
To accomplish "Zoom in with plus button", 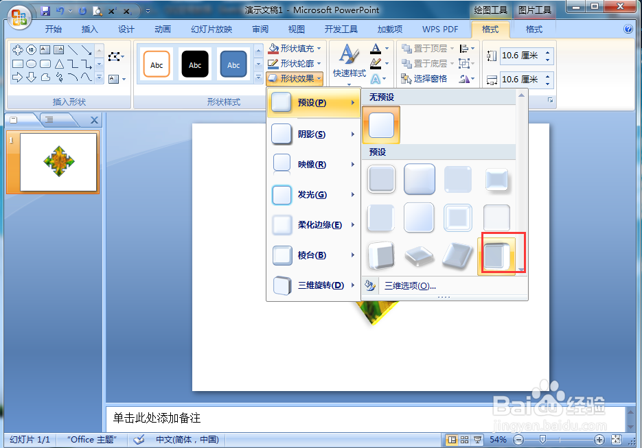I will [599, 440].
